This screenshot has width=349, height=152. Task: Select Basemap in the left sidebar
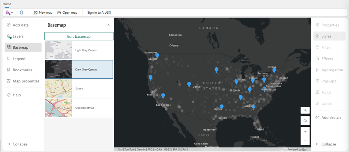(x=23, y=47)
